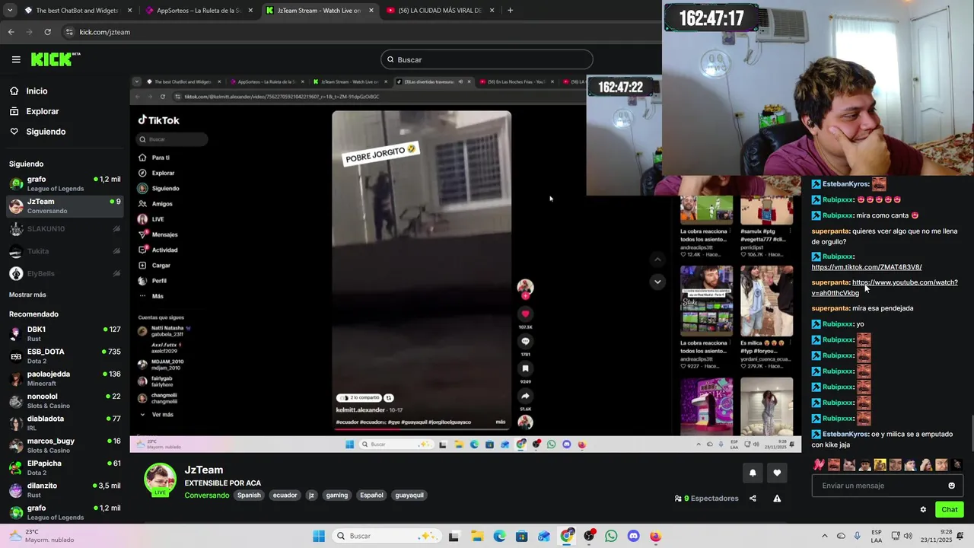Open Microsoft Store from taskbar

coord(521,536)
